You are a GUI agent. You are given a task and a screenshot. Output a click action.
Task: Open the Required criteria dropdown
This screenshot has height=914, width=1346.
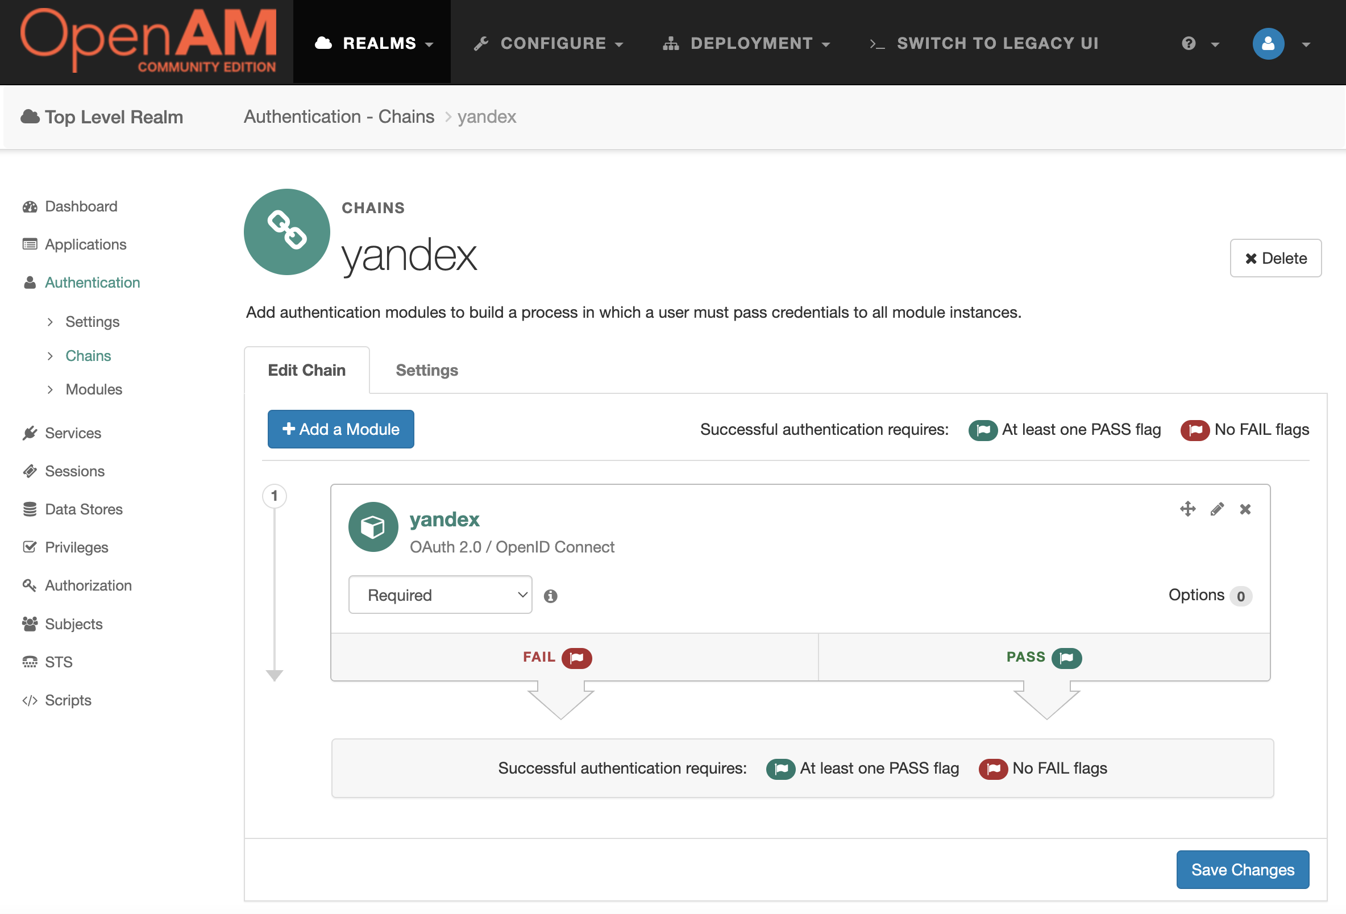(440, 595)
